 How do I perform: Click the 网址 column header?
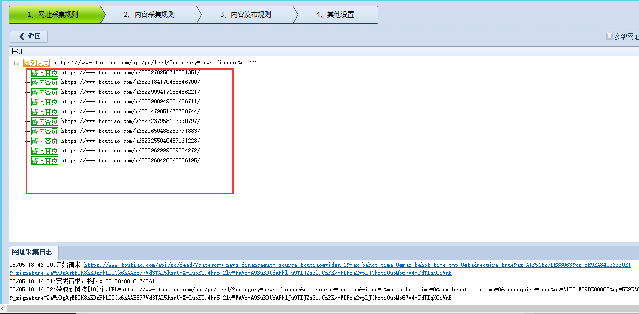[136, 51]
